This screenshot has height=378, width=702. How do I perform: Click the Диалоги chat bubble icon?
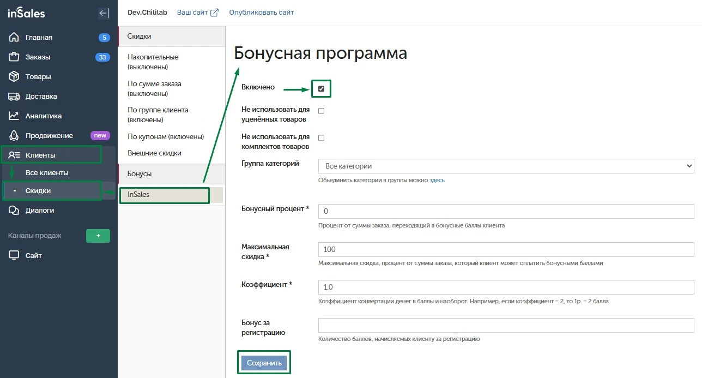pyautogui.click(x=14, y=211)
